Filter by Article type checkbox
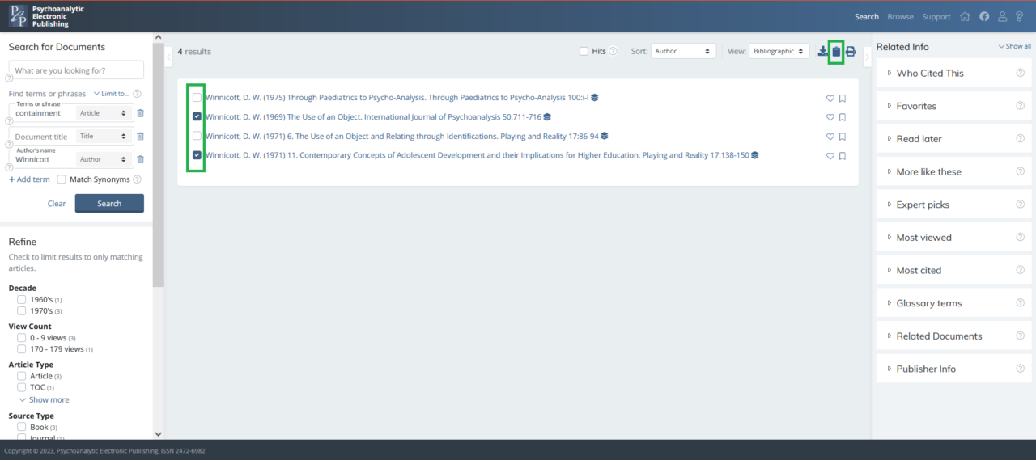1036x460 pixels. (22, 376)
